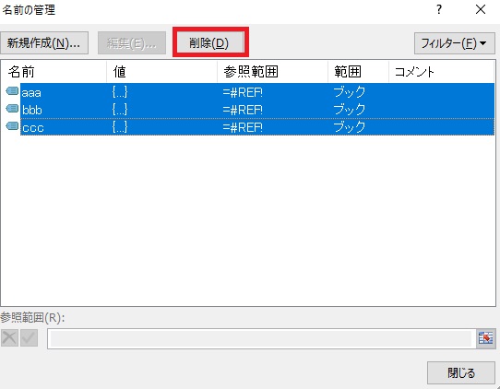Screen dimensions: 500x389
Task: Open help with the ? button
Action: [439, 9]
